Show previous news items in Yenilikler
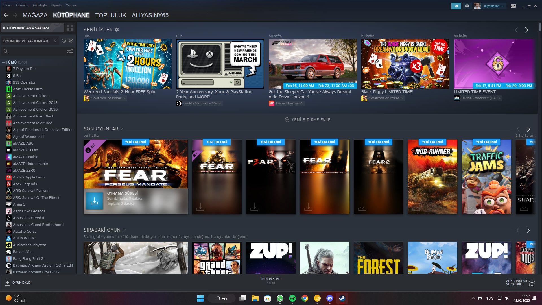 [x=516, y=30]
